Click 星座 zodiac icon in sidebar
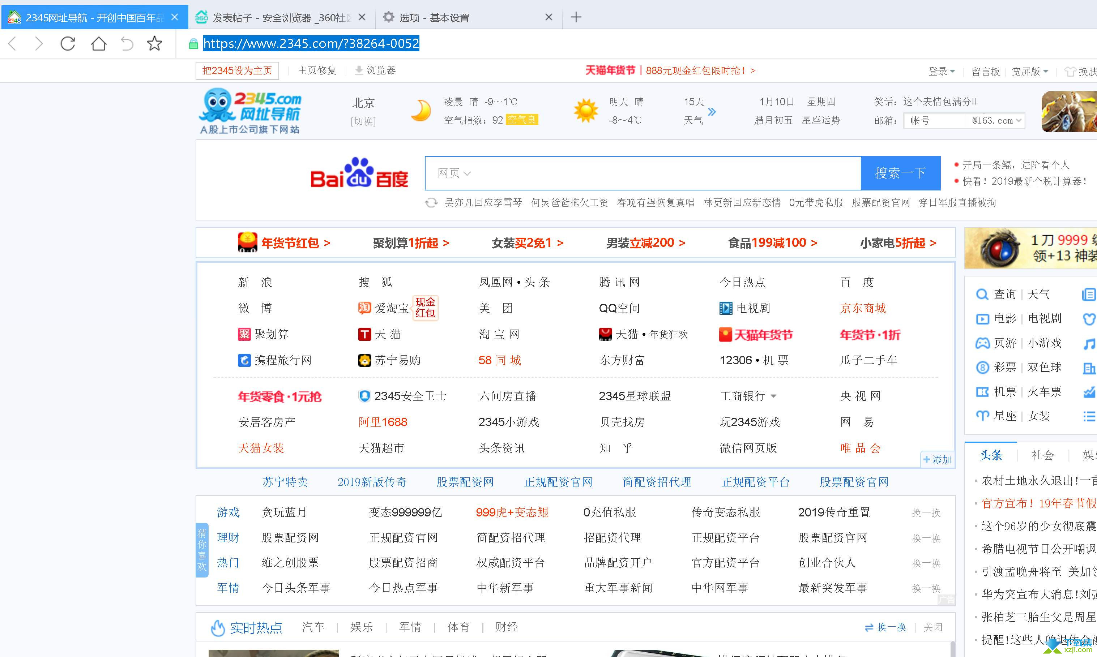Image resolution: width=1097 pixels, height=657 pixels. point(982,416)
